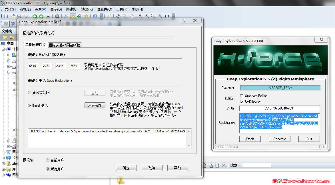335x185 pixels.
Task: Select the wireframe cube display icon
Action: click(x=6, y=23)
